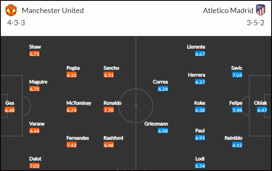Select Ronaldo's 7.70 rating badge

pyautogui.click(x=108, y=110)
